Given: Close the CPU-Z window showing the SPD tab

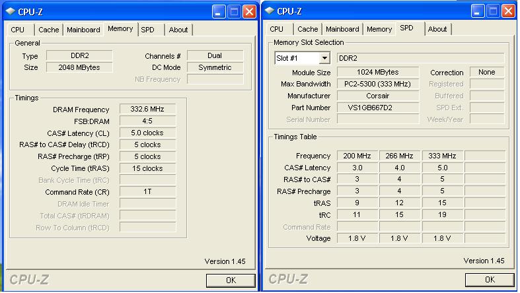Looking at the screenshot, I should point(509,11).
